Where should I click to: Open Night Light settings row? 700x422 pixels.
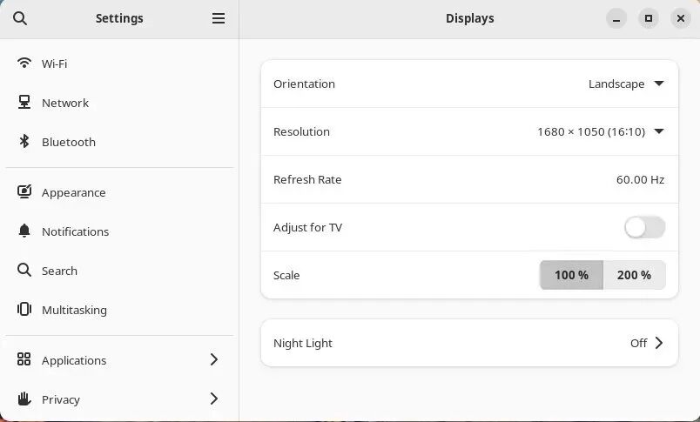click(469, 343)
